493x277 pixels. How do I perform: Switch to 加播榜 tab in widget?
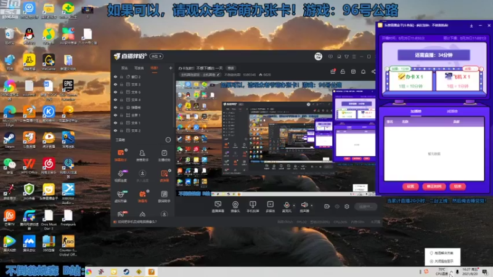point(415,111)
